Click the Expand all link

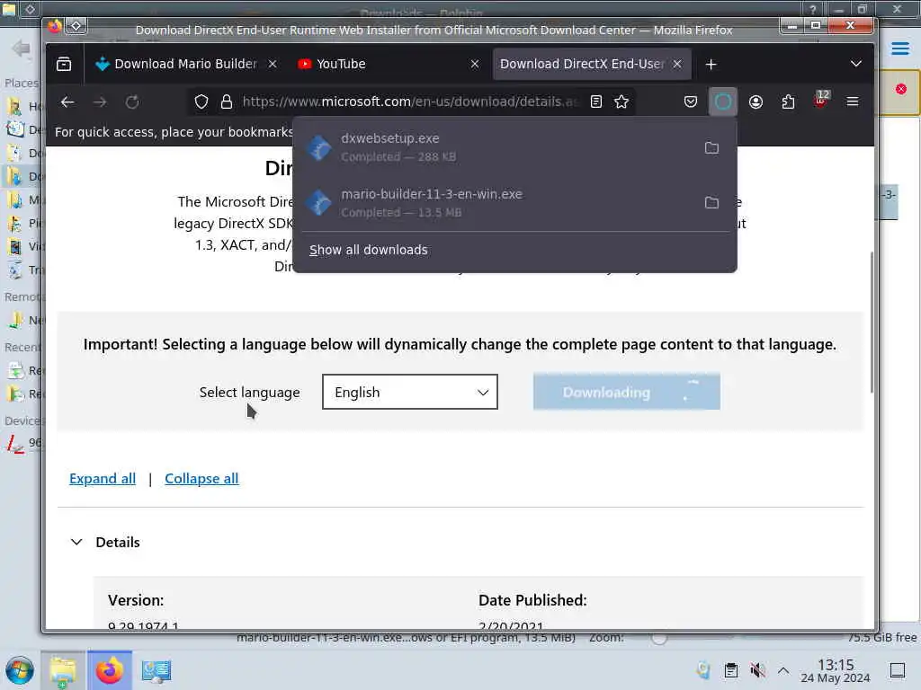103,479
